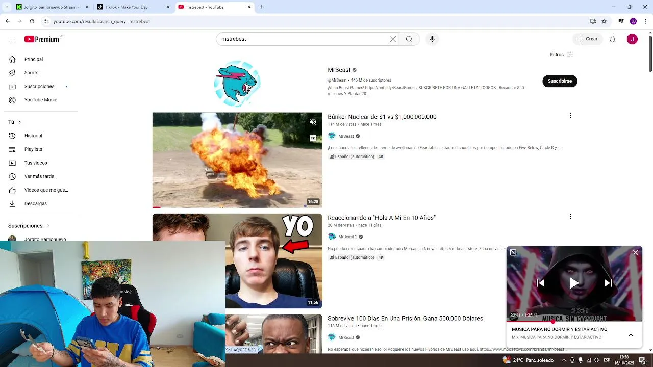This screenshot has height=367, width=653.
Task: Click the Español (automático) badge on Búnker video
Action: point(352,156)
